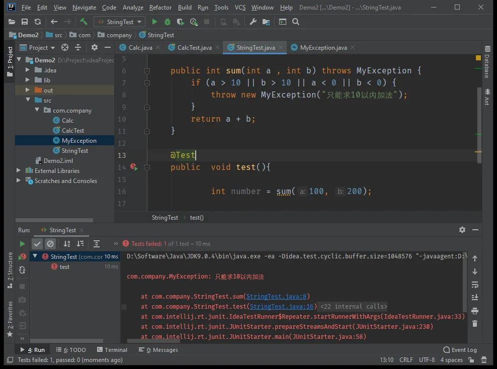Open the StringTest run configuration dropdown
497x369 pixels.
tap(119, 22)
